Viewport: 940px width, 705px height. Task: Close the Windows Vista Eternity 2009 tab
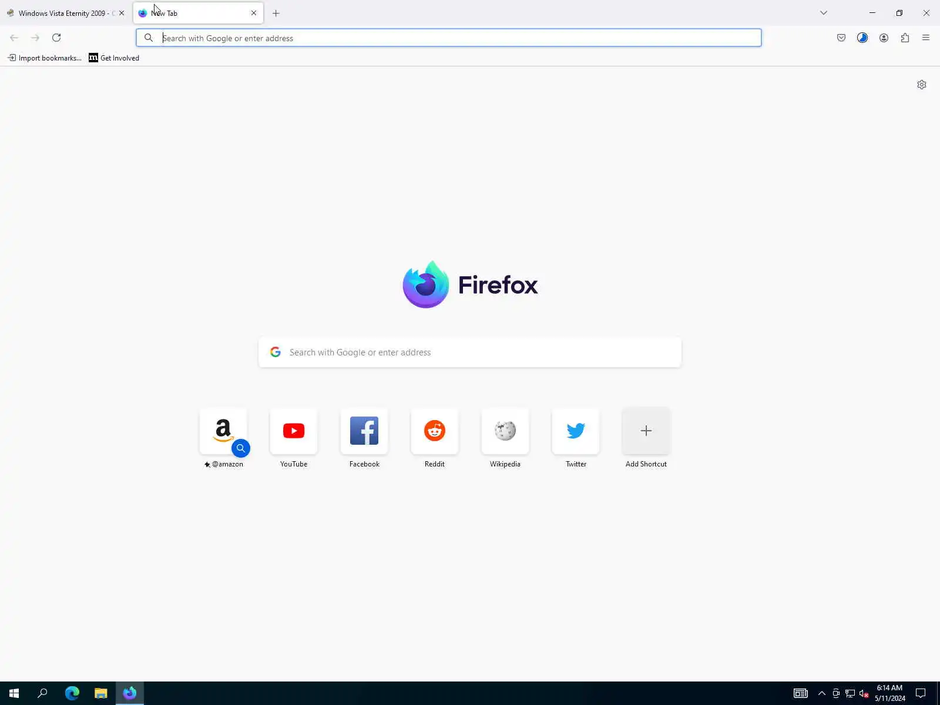122,13
